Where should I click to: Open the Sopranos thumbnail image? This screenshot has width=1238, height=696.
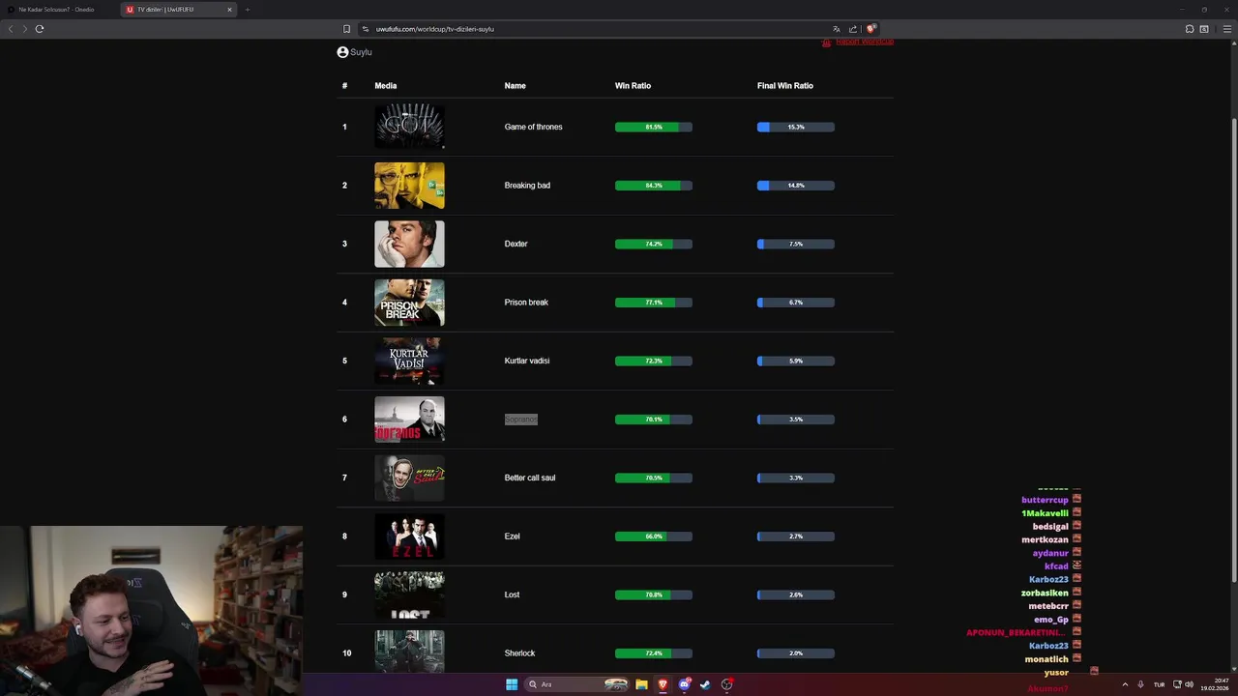409,420
